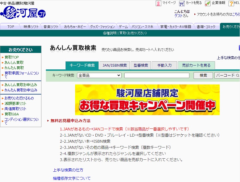This screenshot has width=240, height=182.
Task: Open あんしん買取お申込み in the sidebar
Action: click(21, 85)
